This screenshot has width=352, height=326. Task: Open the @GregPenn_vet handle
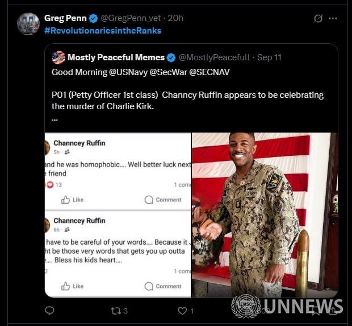pos(131,18)
